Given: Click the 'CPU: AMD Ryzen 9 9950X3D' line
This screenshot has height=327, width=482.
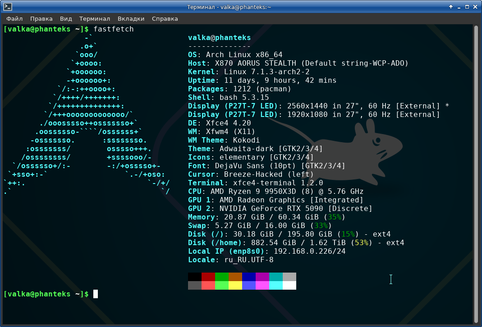Looking at the screenshot, I should coord(276,192).
